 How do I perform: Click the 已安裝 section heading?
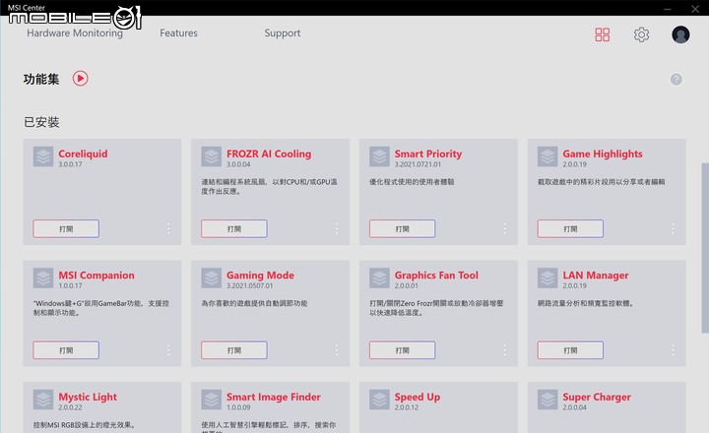[x=41, y=122]
